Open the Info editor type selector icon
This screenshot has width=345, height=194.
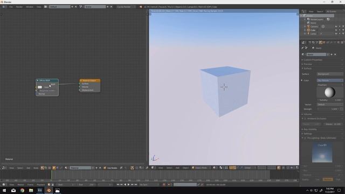click(4, 7)
